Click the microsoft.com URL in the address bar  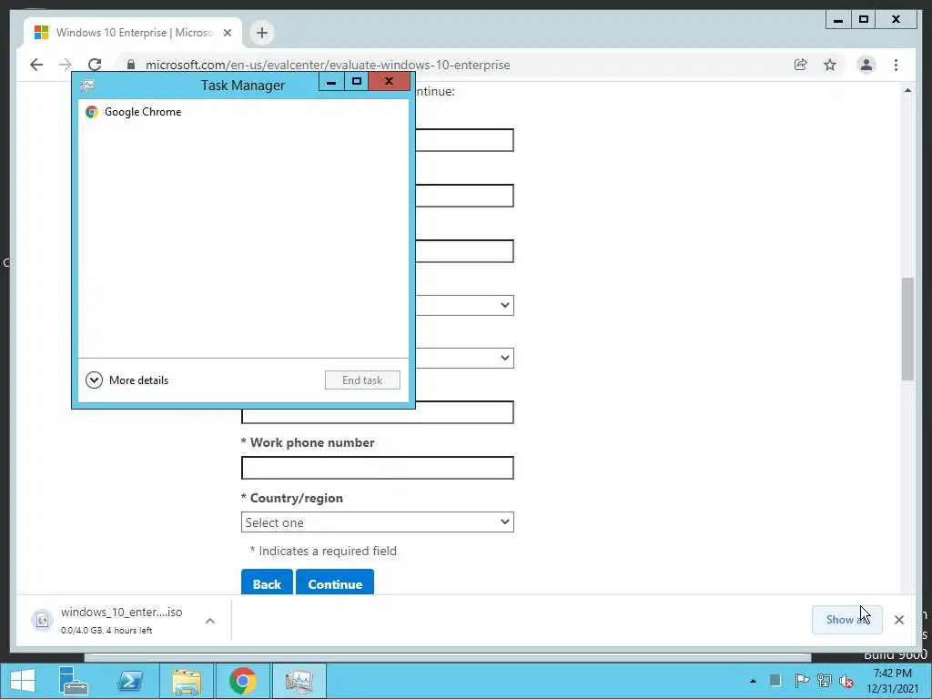click(x=328, y=65)
